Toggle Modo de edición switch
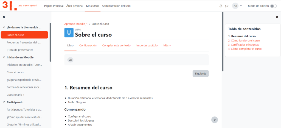 (x=273, y=6)
